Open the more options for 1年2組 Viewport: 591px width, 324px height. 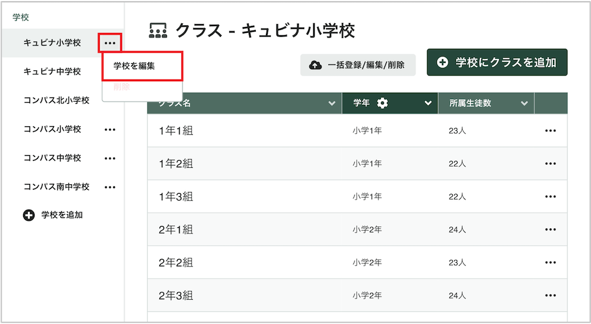pyautogui.click(x=550, y=164)
